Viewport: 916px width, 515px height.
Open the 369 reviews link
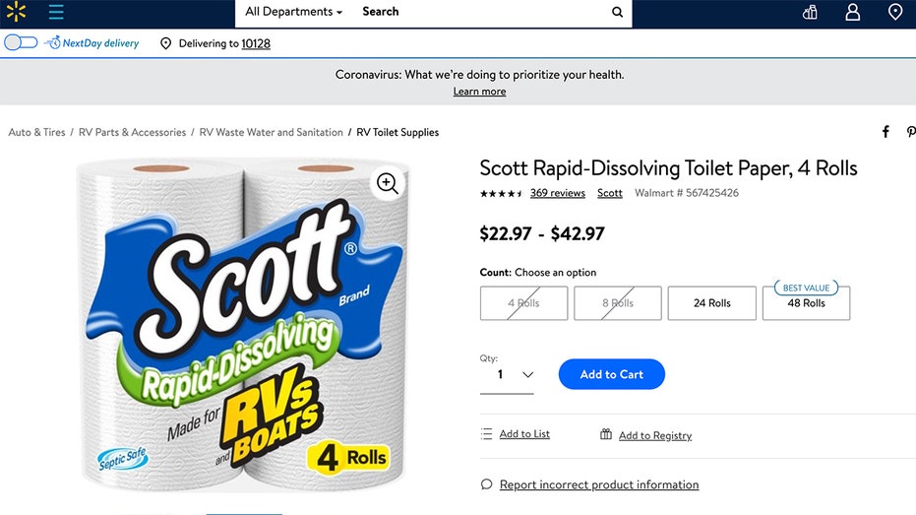pyautogui.click(x=557, y=193)
